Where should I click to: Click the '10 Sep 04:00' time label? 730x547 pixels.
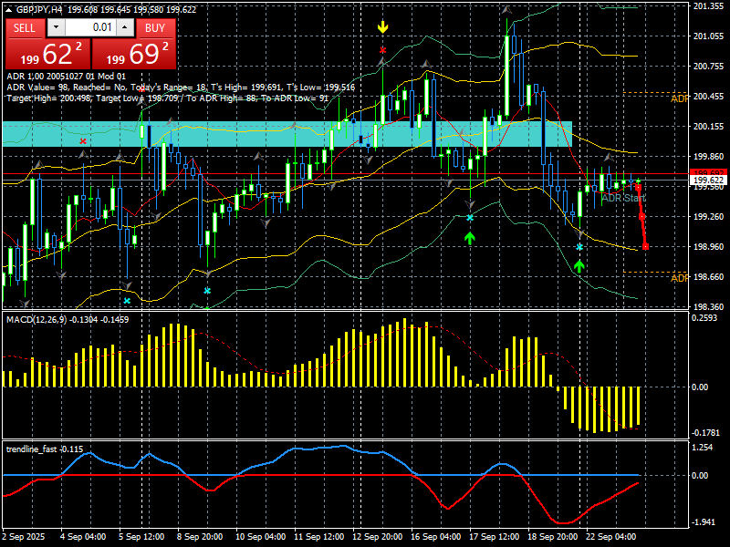(261, 537)
